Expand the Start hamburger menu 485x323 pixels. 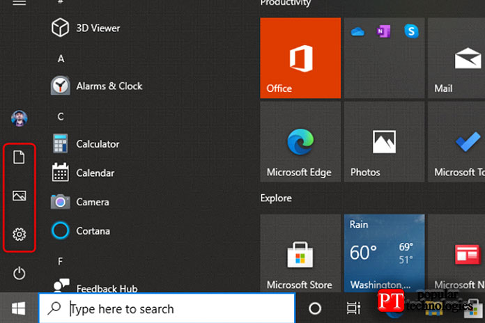(x=20, y=3)
